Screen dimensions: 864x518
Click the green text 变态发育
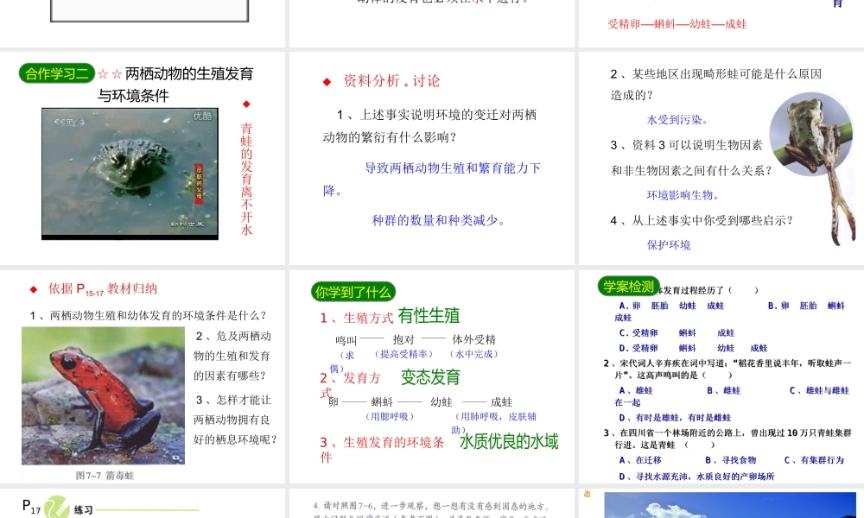click(430, 377)
